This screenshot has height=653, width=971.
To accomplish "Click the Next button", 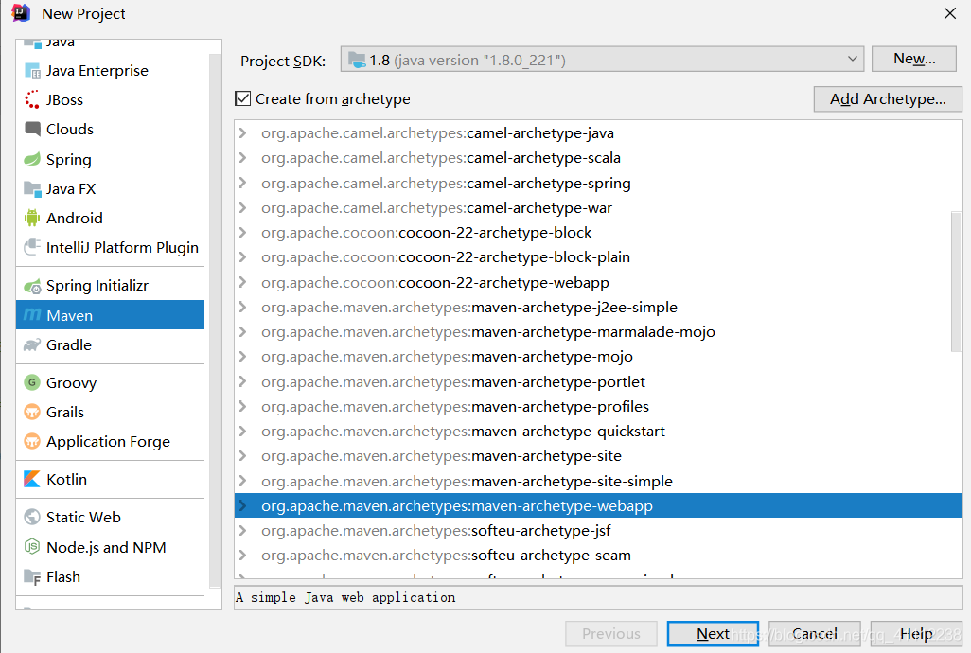I will [713, 634].
